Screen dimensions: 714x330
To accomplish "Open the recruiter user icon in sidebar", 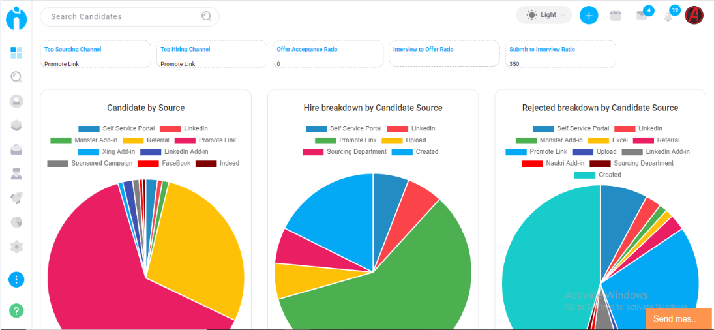I will (x=16, y=173).
